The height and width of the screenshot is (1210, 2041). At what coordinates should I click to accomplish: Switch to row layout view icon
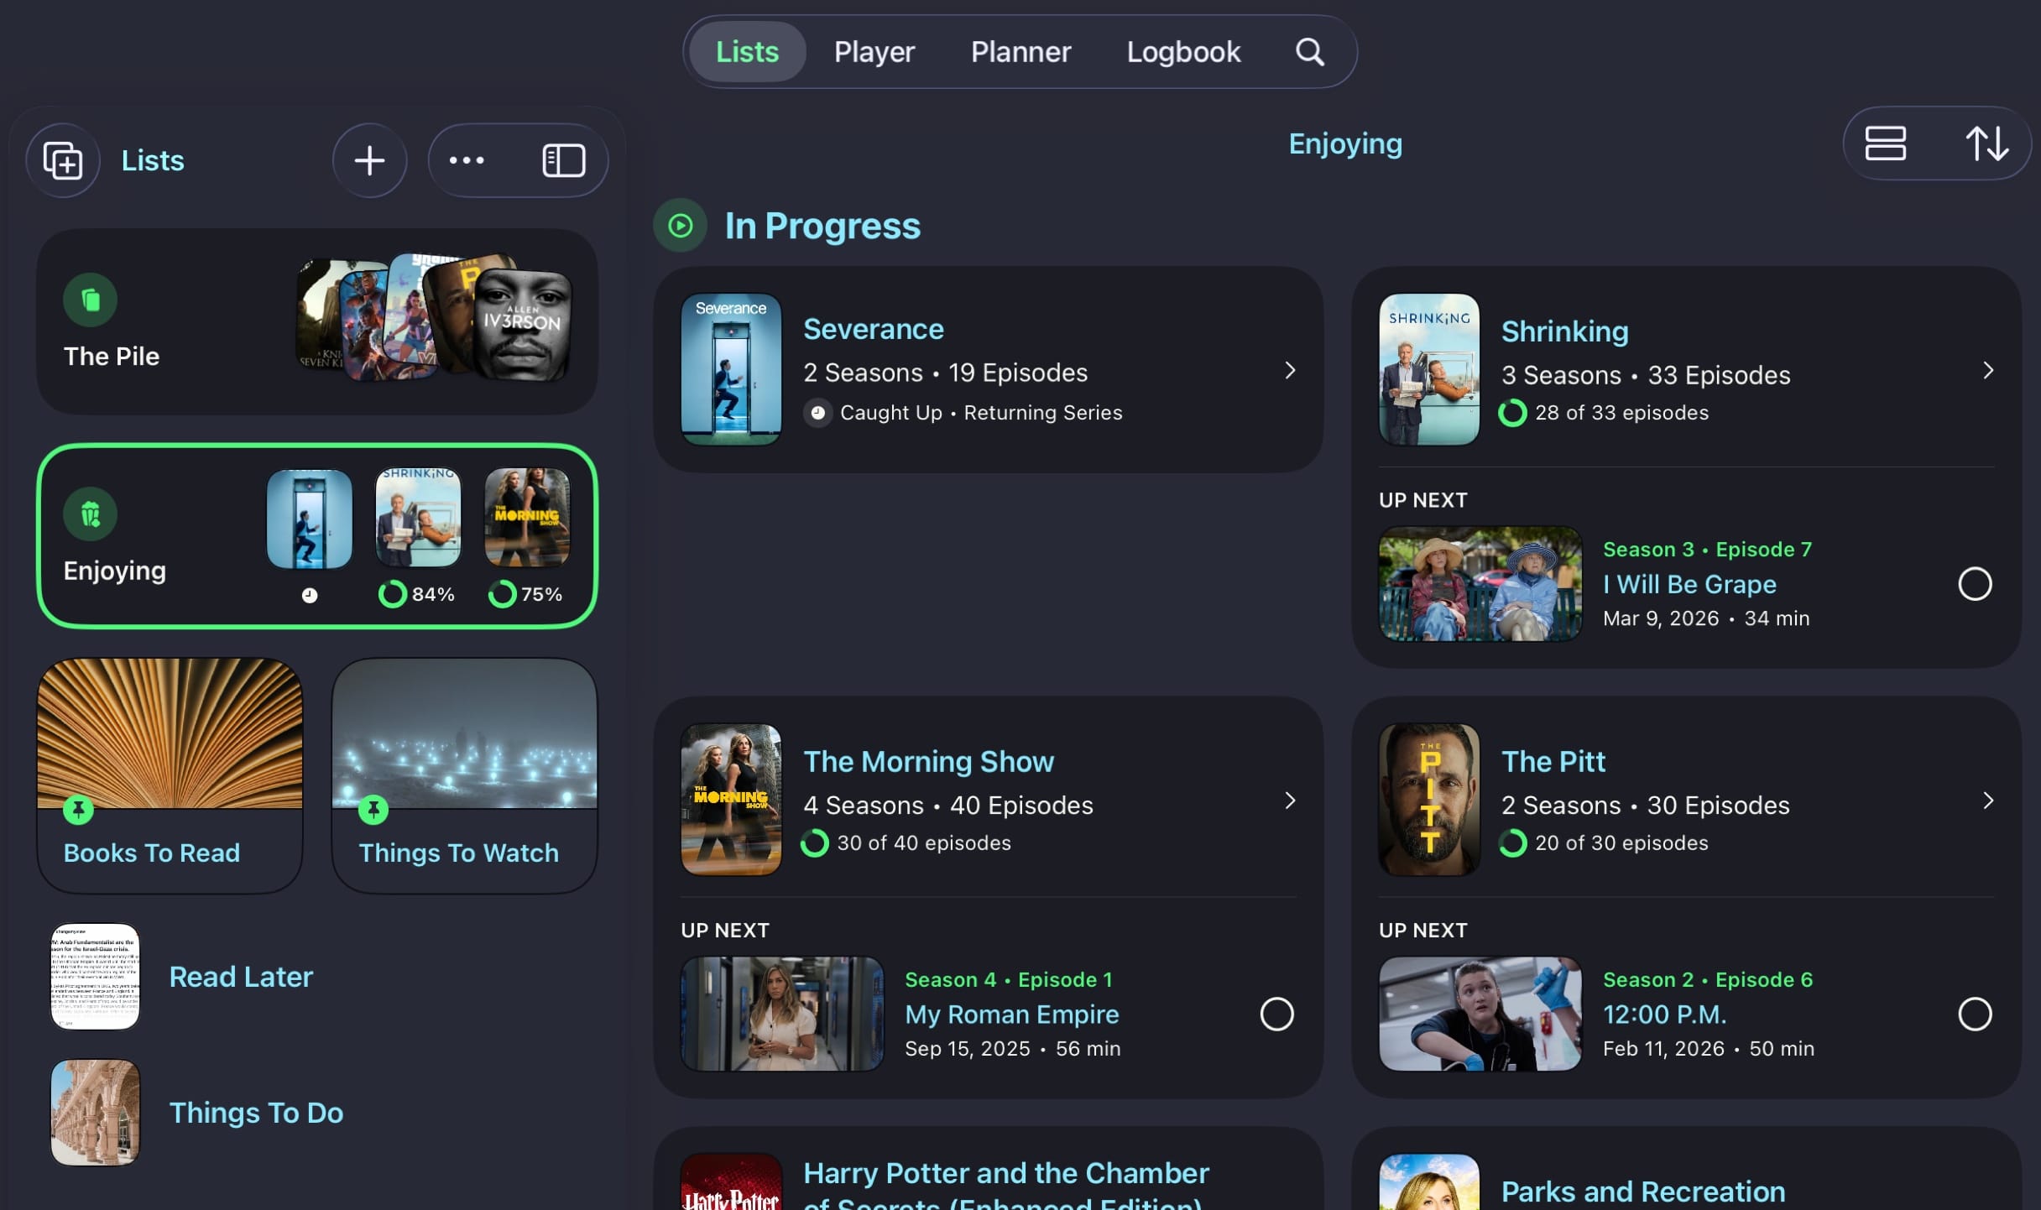tap(1885, 144)
